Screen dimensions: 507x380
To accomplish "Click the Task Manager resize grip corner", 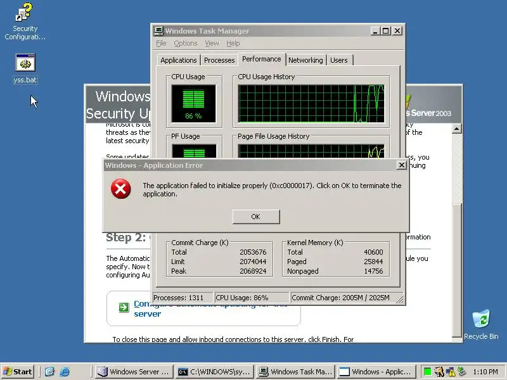I will click(x=400, y=299).
